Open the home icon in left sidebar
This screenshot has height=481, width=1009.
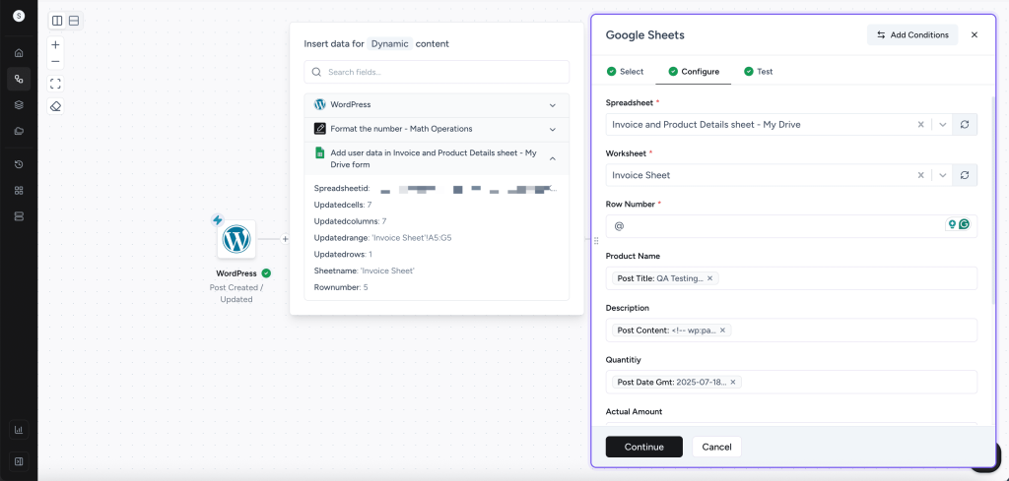tap(19, 53)
